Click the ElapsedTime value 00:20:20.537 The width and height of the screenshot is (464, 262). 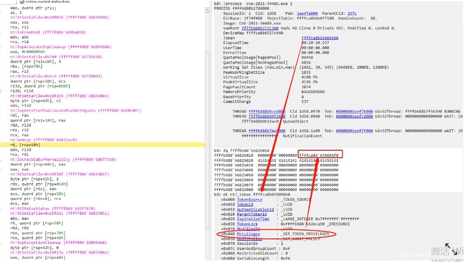click(x=315, y=43)
